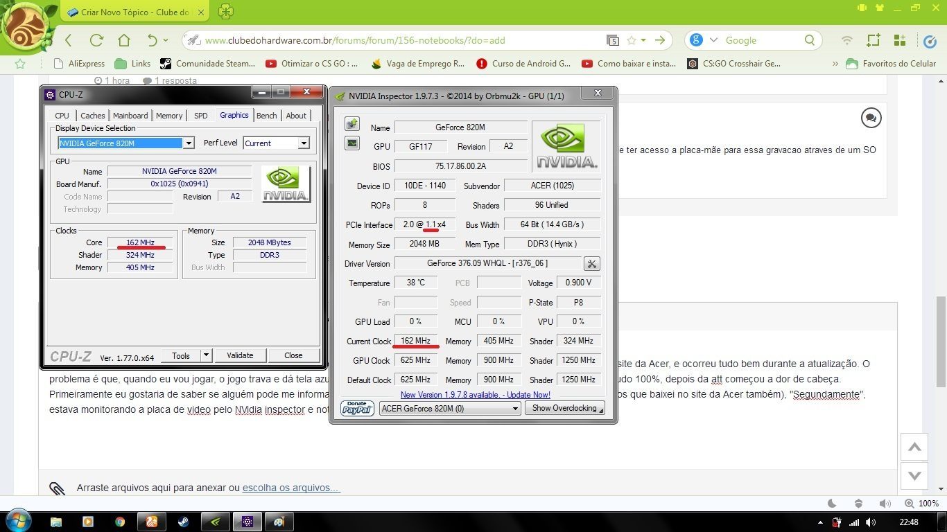Toggle night mode moon icon in status bar
The height and width of the screenshot is (532, 947).
click(832, 504)
